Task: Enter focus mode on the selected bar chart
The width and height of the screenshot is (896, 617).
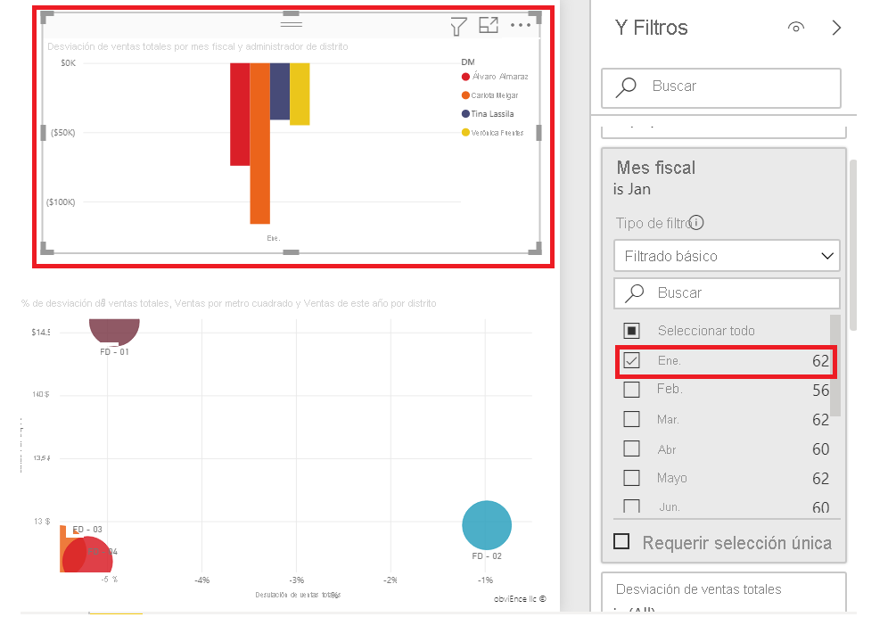Action: 489,26
